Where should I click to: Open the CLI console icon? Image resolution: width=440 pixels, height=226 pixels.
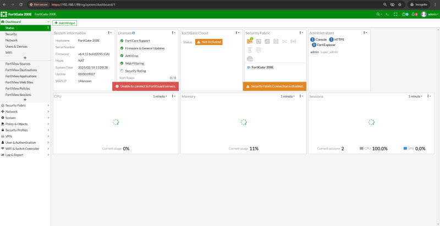pos(387,14)
